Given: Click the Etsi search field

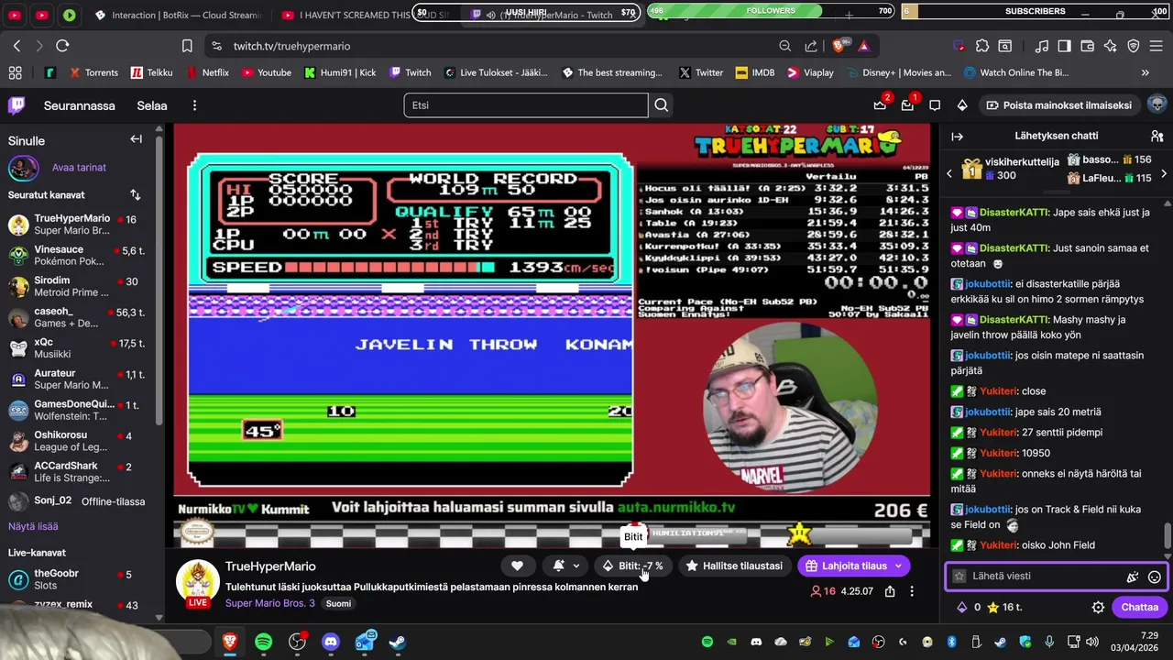Looking at the screenshot, I should (526, 105).
